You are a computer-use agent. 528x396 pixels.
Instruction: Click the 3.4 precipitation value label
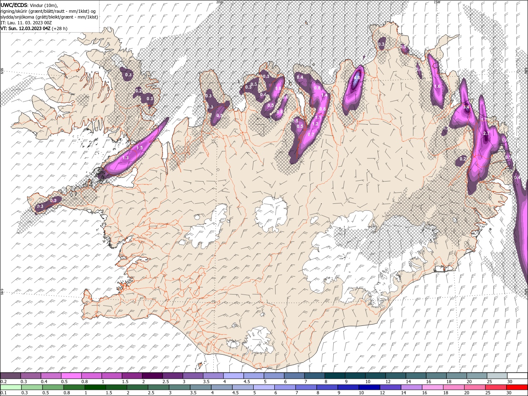click(x=467, y=107)
